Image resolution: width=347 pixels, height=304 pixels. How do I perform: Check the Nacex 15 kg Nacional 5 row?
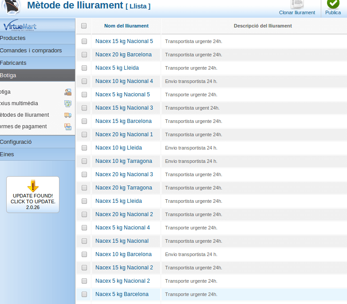click(x=84, y=41)
